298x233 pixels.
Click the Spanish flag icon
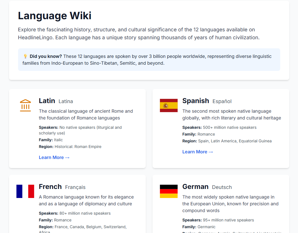click(x=169, y=105)
